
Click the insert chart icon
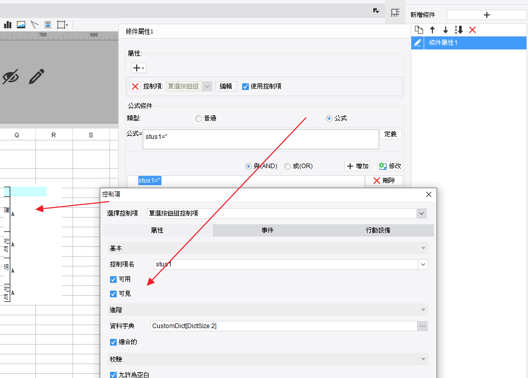[x=8, y=25]
